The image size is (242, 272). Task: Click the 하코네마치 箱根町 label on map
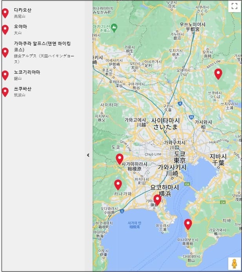pyautogui.click(x=104, y=225)
